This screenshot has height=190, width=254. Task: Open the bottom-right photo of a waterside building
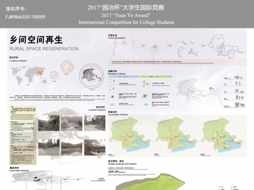95,147
